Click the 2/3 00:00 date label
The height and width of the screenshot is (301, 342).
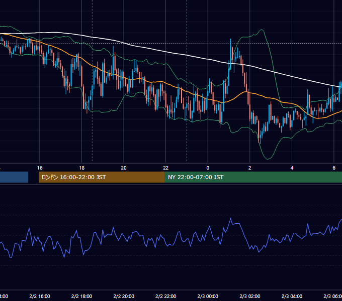pos(208,296)
